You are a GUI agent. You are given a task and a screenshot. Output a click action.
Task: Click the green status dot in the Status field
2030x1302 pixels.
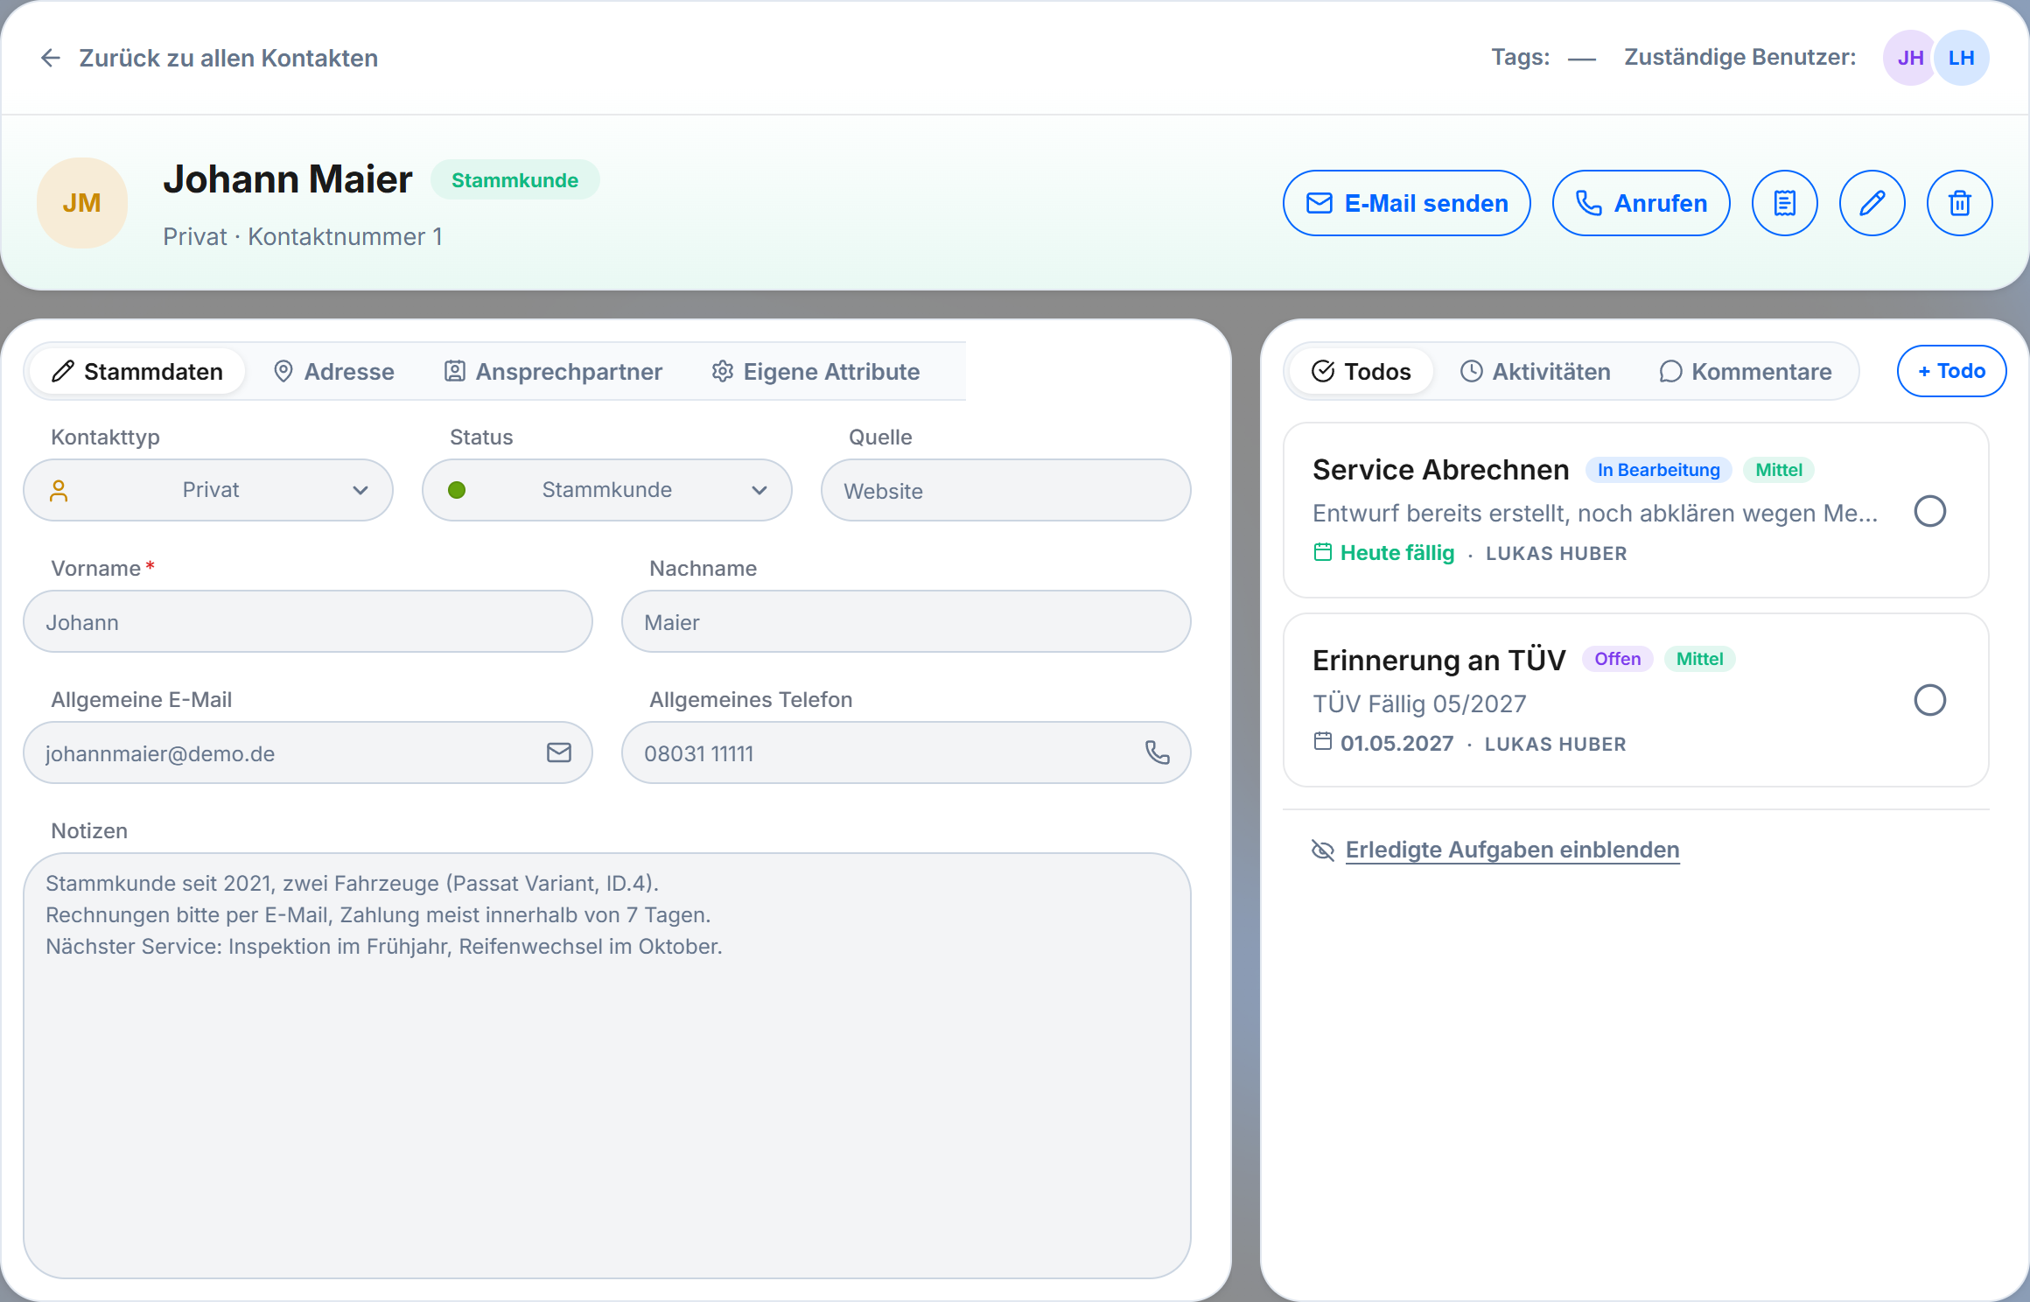tap(457, 490)
